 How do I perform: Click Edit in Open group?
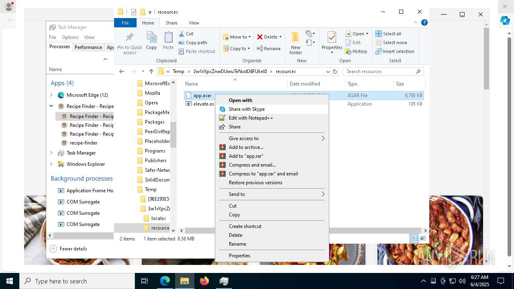pos(353,43)
